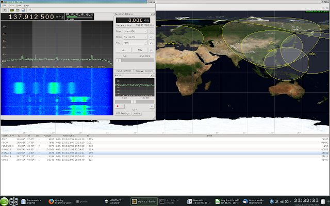This screenshot has height=206, width=330.
Task: Click the audio Gain slider
Action: click(134, 101)
